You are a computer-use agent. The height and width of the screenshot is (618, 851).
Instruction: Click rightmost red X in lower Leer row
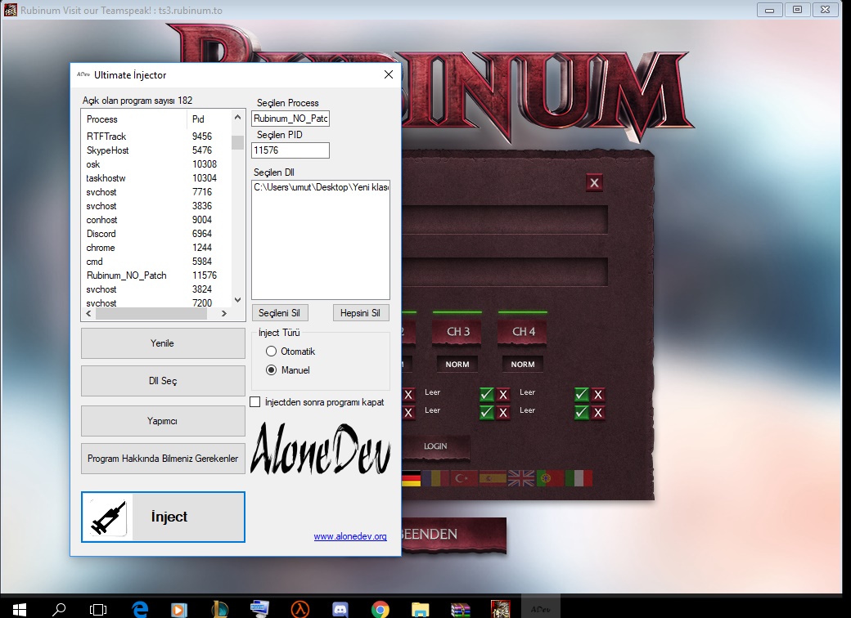coord(598,413)
